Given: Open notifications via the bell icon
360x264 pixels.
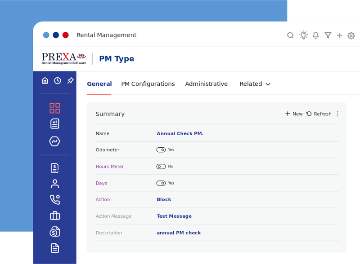Looking at the screenshot, I should (315, 35).
